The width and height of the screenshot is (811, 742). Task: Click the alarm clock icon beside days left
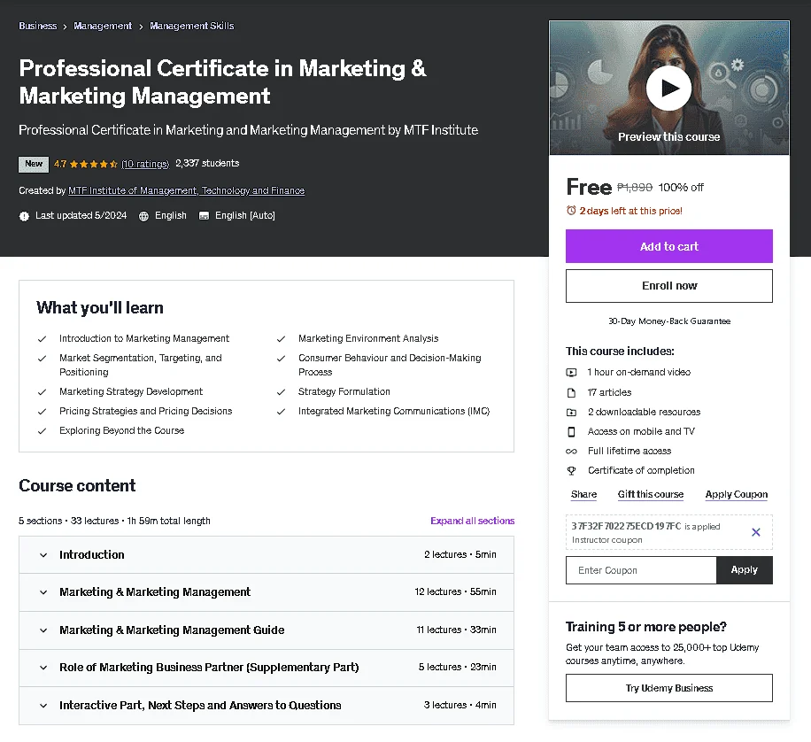point(571,210)
